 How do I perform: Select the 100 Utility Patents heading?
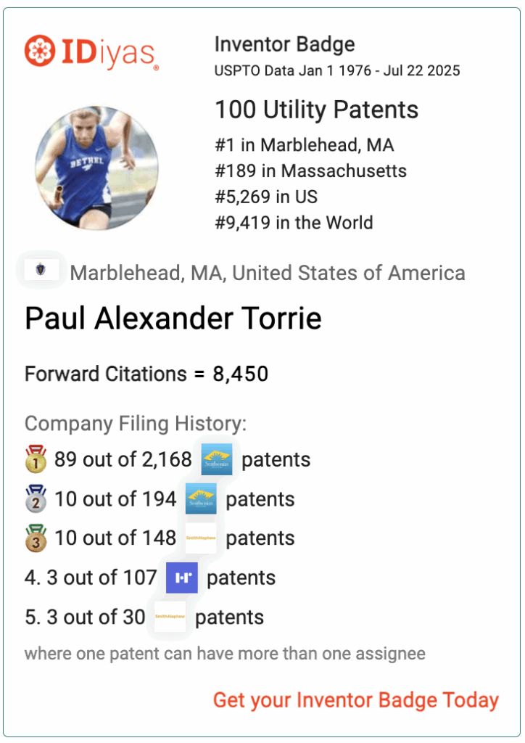317,110
